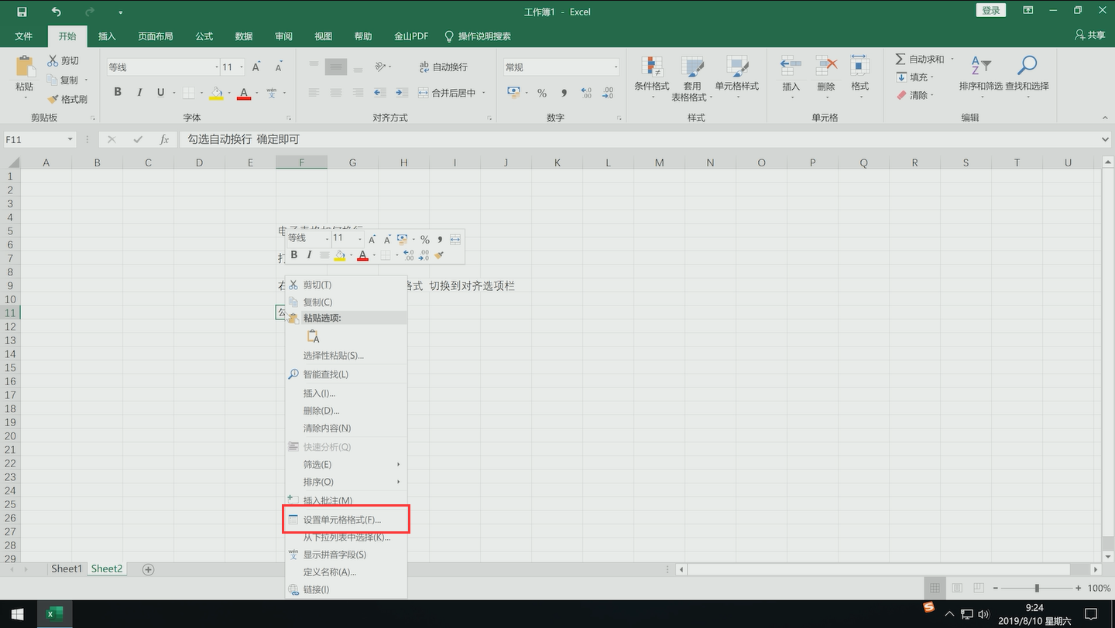Click the Excel icon in the taskbar
This screenshot has height=628, width=1115.
pos(53,613)
